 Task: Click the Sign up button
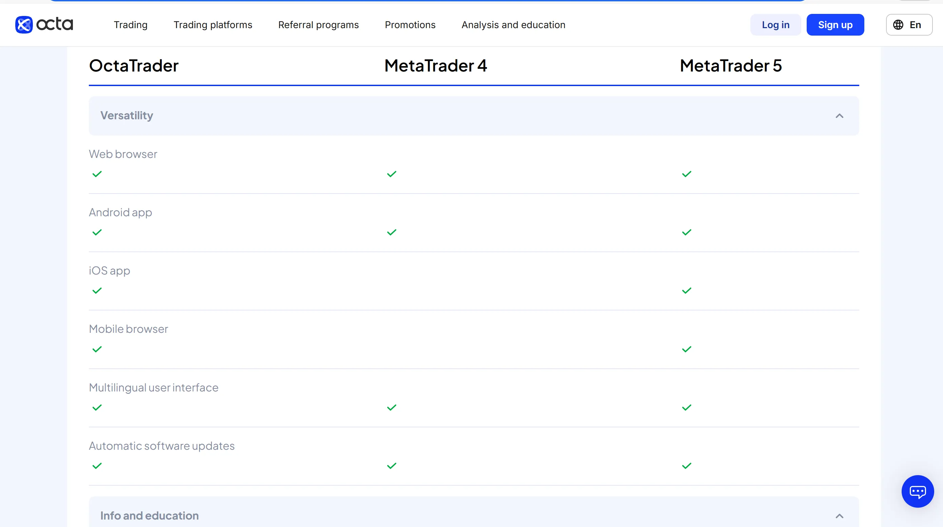tap(835, 25)
